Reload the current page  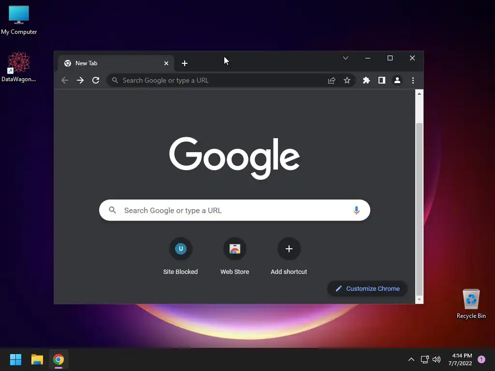point(96,80)
